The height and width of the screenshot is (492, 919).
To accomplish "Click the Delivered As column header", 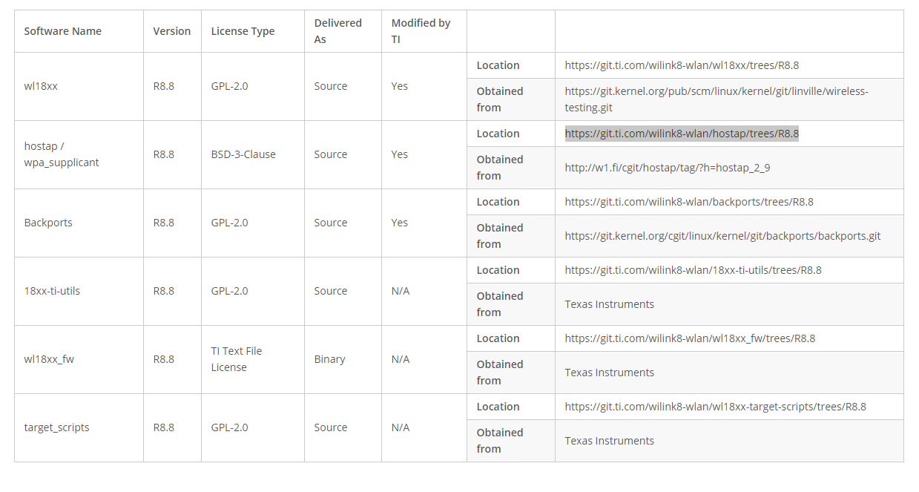I will (x=338, y=31).
